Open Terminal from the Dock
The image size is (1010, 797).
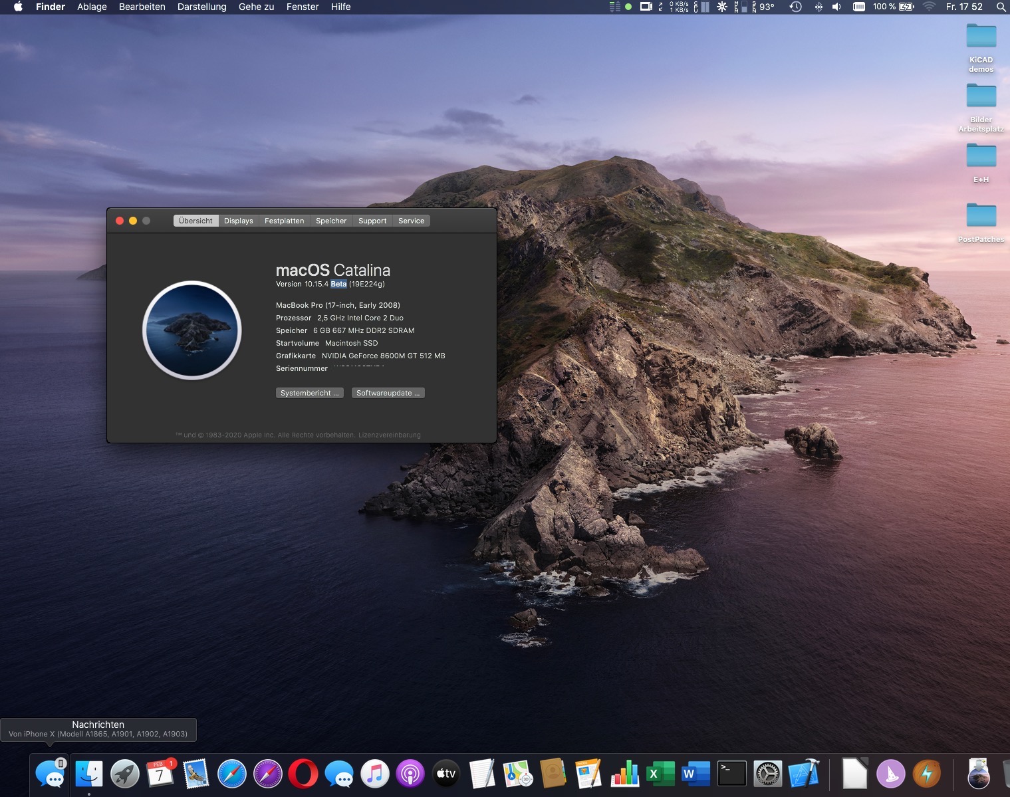tap(731, 774)
